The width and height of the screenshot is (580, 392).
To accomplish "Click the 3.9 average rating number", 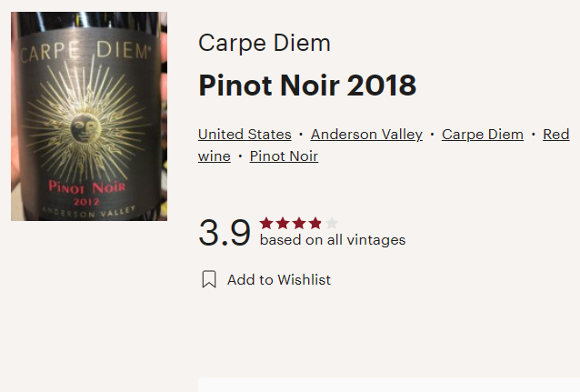I will click(x=225, y=233).
